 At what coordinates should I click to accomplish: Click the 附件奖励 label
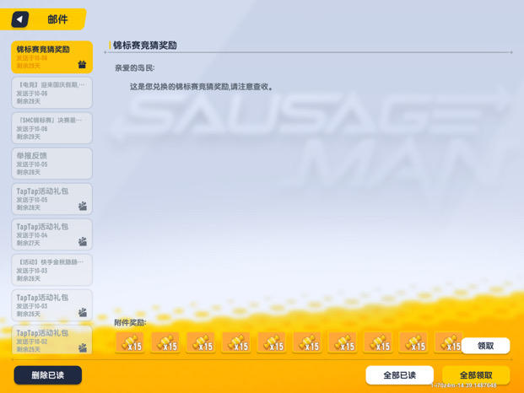point(130,322)
